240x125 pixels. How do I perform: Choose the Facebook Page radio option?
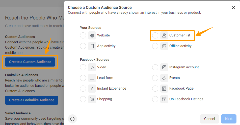pos(155,89)
